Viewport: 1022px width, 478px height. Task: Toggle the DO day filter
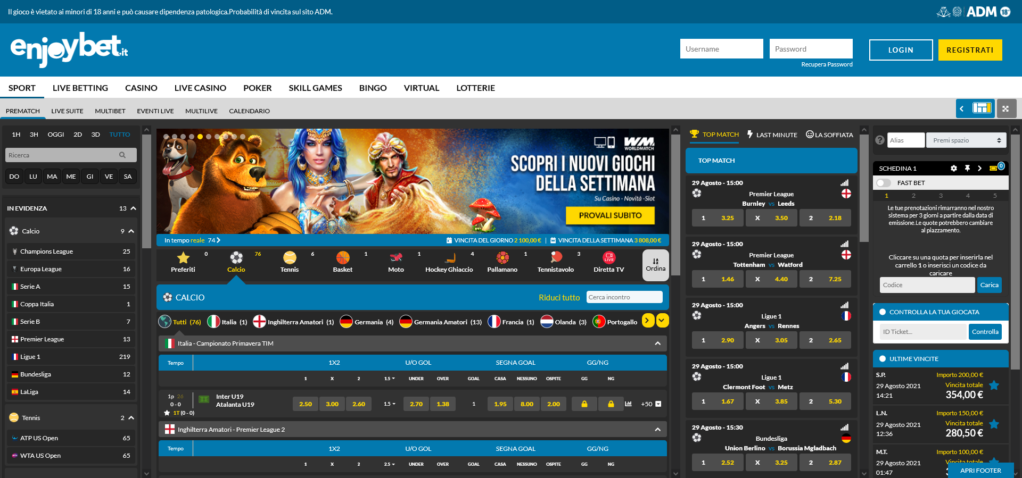pos(14,177)
